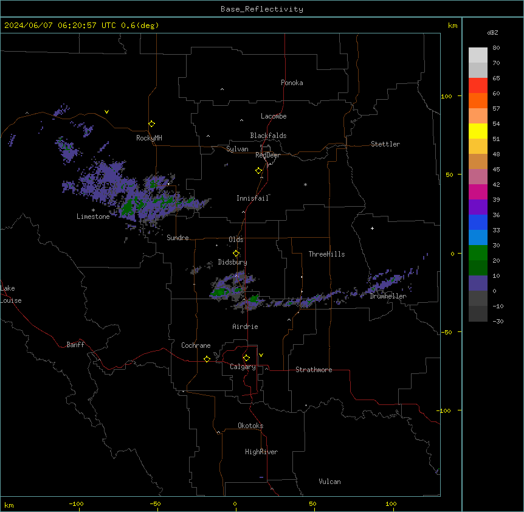Screen dimensions: 524x512
Task: Click the Calgary city label
Action: pyautogui.click(x=243, y=367)
